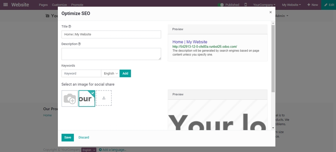
Task: Open the apps grid menu icon
Action: [6, 4]
